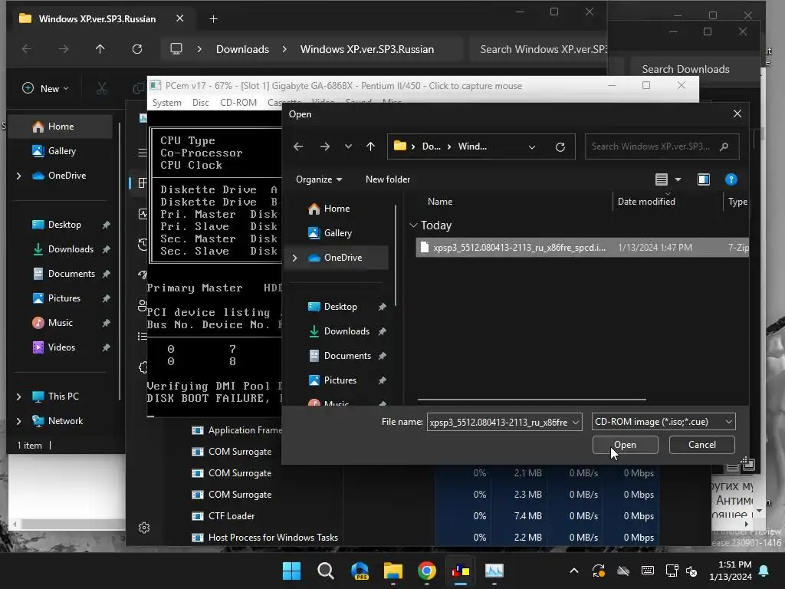Open Videos in Explorer sidebar

tap(61, 347)
